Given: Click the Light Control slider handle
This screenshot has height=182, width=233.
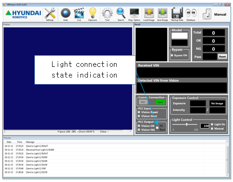Looking at the screenshot, I should (187, 124).
